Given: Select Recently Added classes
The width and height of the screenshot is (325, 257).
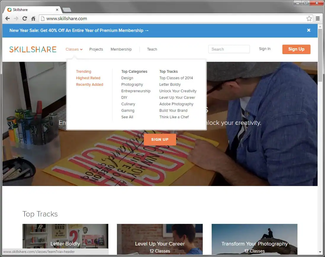Looking at the screenshot, I should point(90,85).
